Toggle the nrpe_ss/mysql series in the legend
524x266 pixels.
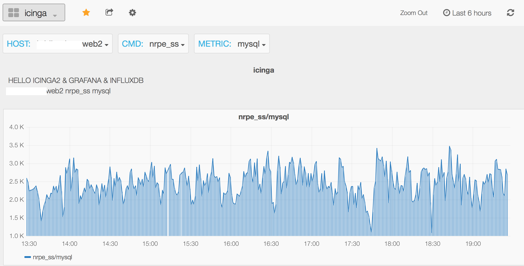click(52, 257)
